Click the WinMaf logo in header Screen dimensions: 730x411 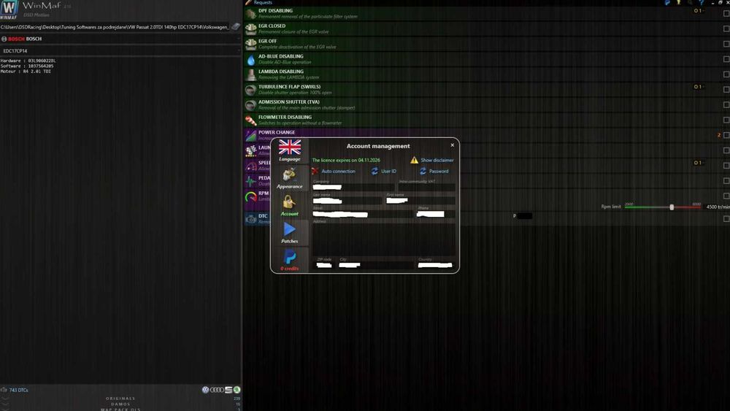click(x=9, y=9)
